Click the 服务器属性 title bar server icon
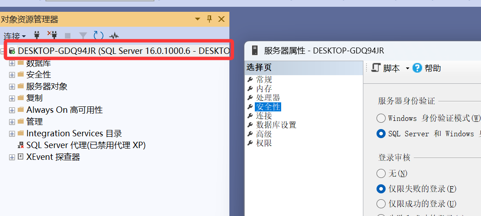The image size is (481, 216). pos(255,50)
